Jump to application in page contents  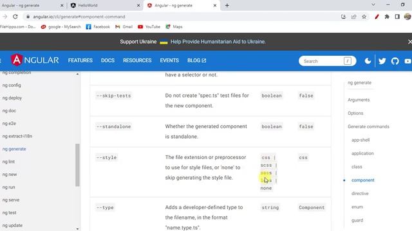pos(362,153)
